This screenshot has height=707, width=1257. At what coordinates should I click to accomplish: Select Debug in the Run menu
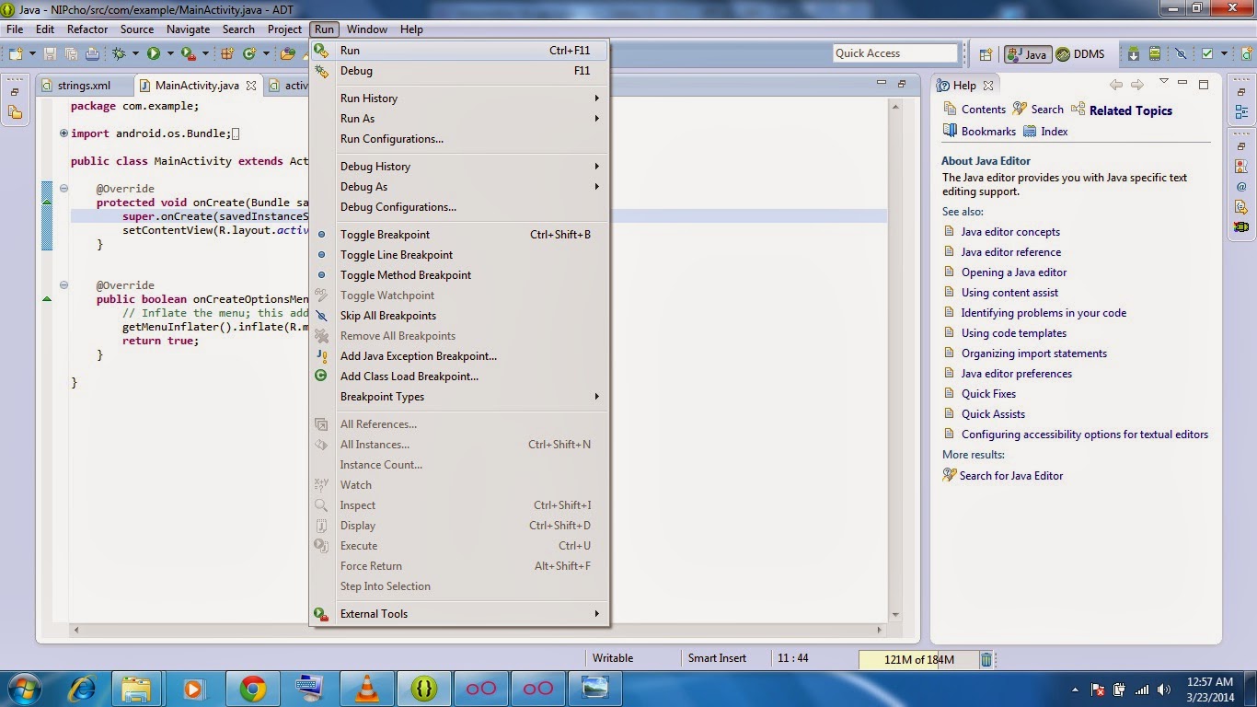[x=459, y=71]
